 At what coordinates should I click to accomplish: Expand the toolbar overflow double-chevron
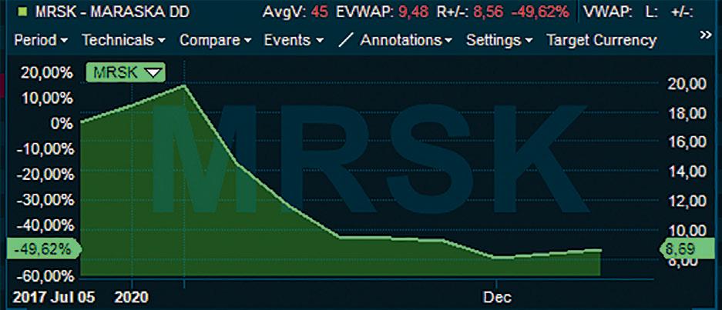pyautogui.click(x=705, y=35)
